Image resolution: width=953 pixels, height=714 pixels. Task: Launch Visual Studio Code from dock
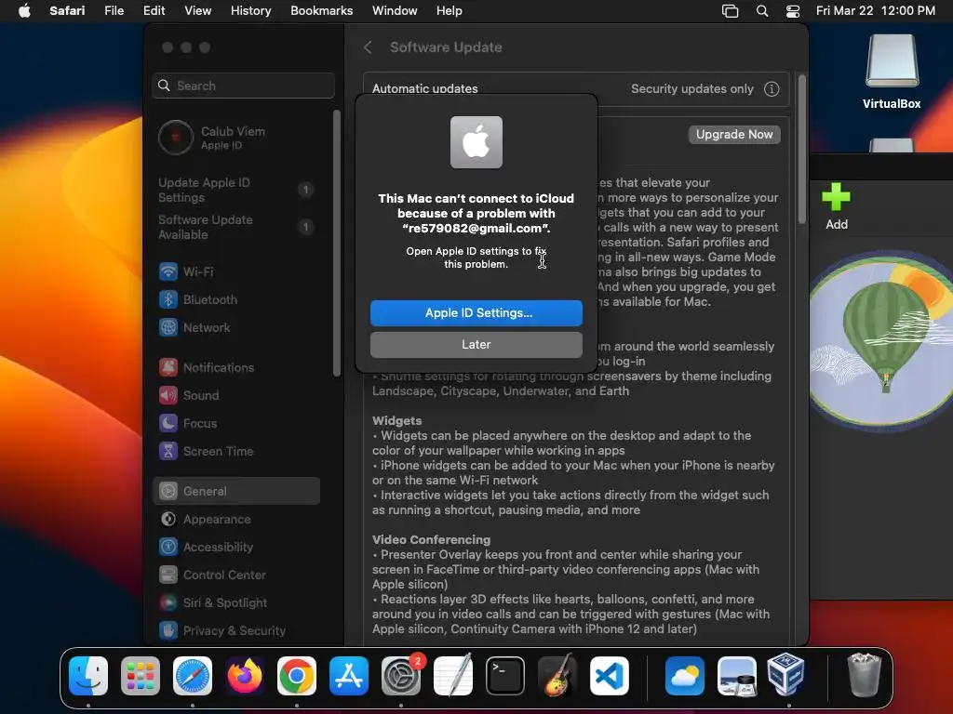(609, 676)
